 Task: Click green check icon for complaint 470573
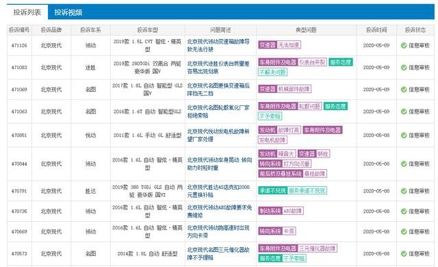click(x=404, y=253)
